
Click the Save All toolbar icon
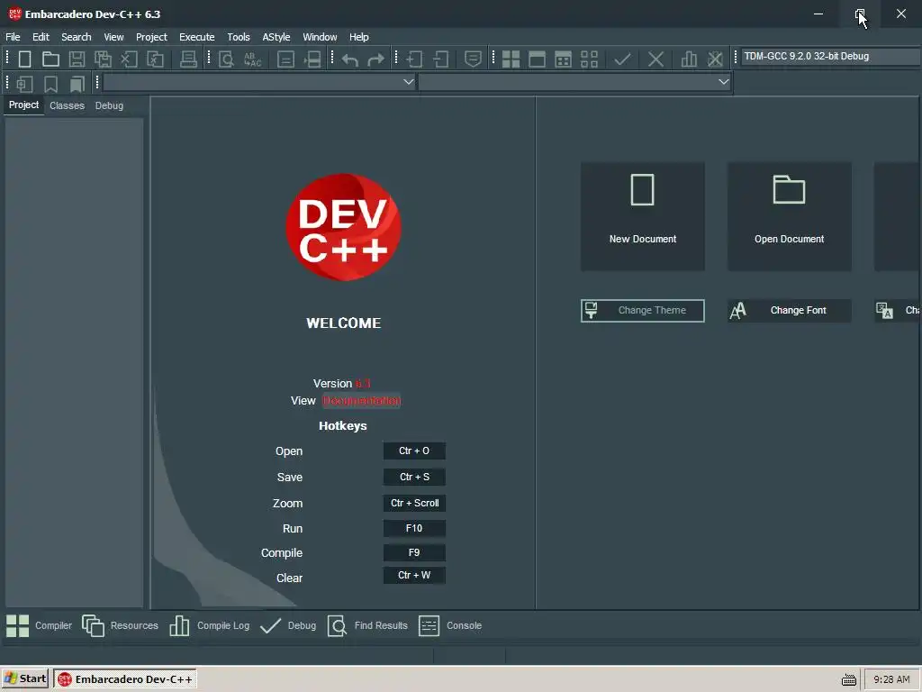point(103,59)
